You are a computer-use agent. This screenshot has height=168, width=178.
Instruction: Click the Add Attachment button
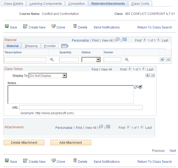(71, 143)
